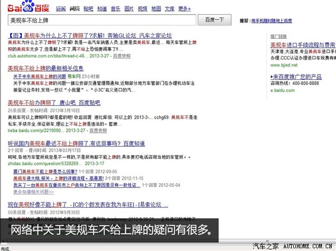Open the 新闻 tab
This screenshot has height=251, width=336.
[x=61, y=9]
